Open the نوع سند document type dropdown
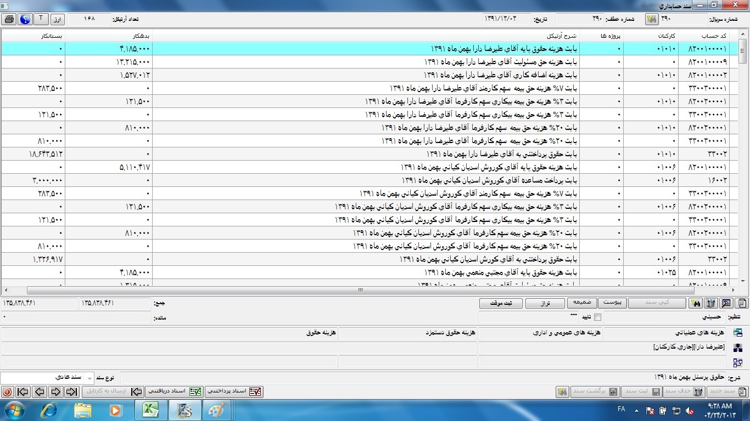Image resolution: width=750 pixels, height=421 pixels. pyautogui.click(x=91, y=378)
